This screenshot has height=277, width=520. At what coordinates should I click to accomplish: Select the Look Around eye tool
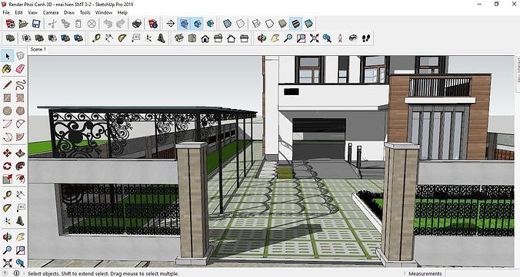tap(353, 38)
